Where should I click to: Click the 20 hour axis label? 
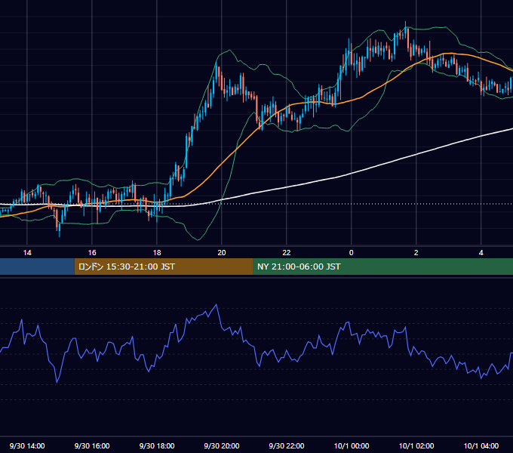[222, 253]
